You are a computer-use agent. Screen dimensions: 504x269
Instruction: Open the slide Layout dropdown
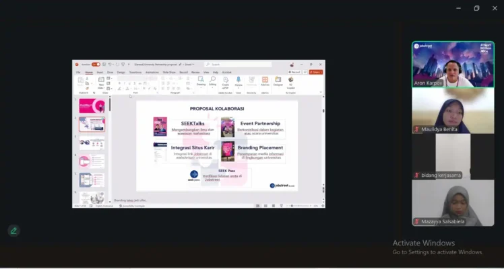[x=108, y=78]
